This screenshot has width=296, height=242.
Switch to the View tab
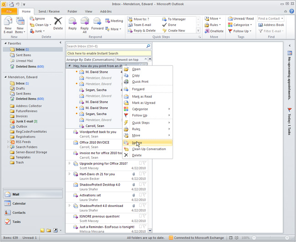88,11
